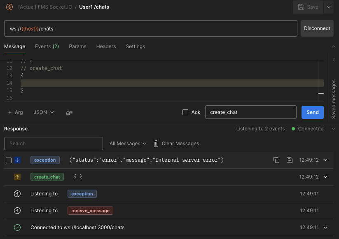Click the User1 /chats request title
Screen dimensions: 339x239
coord(94,7)
